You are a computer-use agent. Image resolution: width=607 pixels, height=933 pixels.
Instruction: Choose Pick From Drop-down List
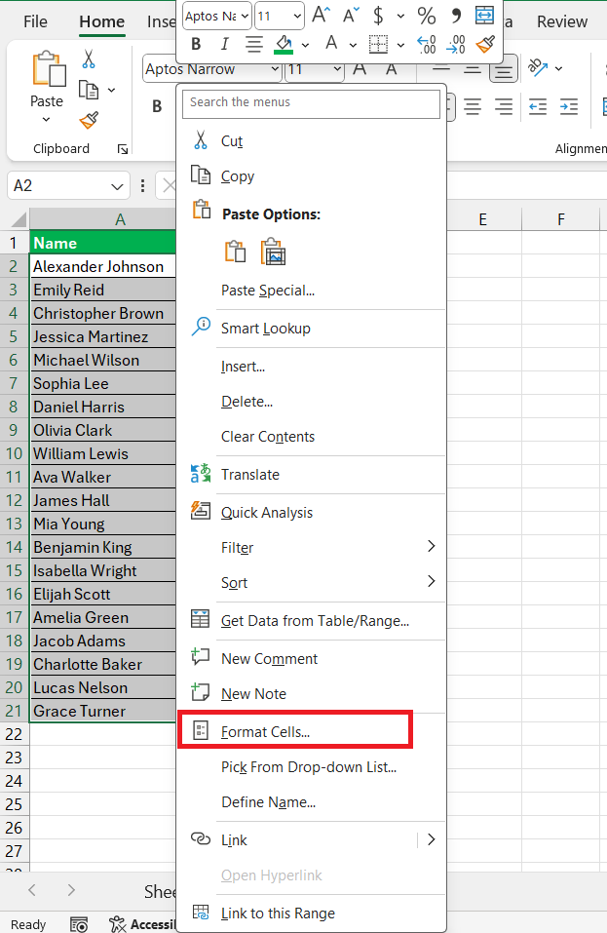312,767
